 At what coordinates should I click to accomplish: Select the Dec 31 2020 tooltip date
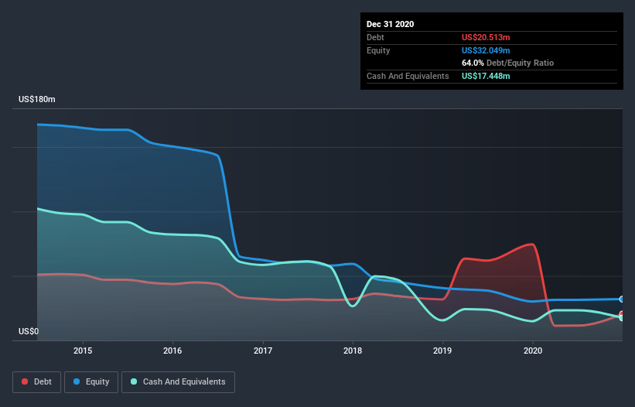tap(390, 24)
